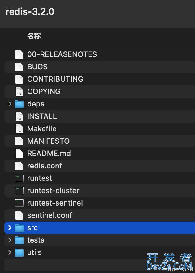Expand the utils folder disclosure arrow

tap(10, 253)
